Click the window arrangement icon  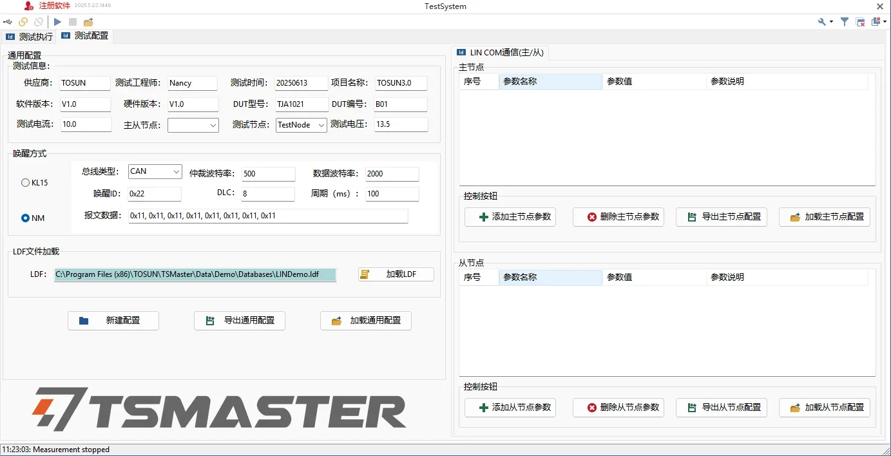tap(876, 21)
